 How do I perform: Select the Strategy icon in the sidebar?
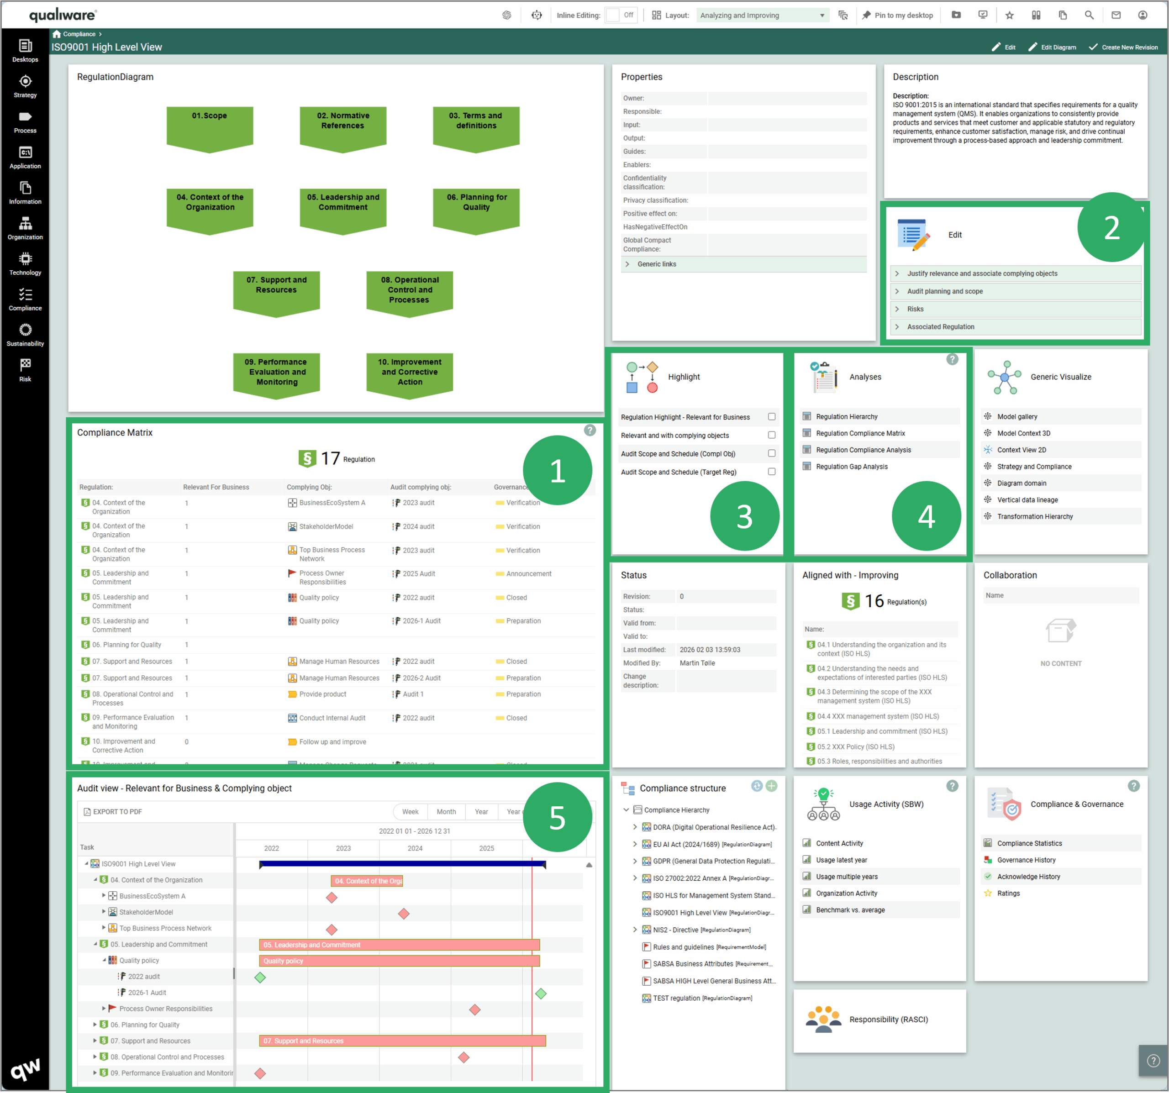(x=25, y=86)
